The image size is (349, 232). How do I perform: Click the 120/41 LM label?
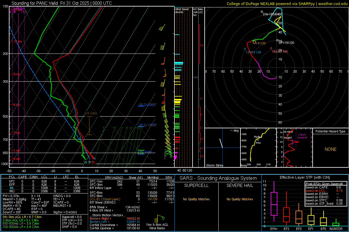click(x=253, y=52)
